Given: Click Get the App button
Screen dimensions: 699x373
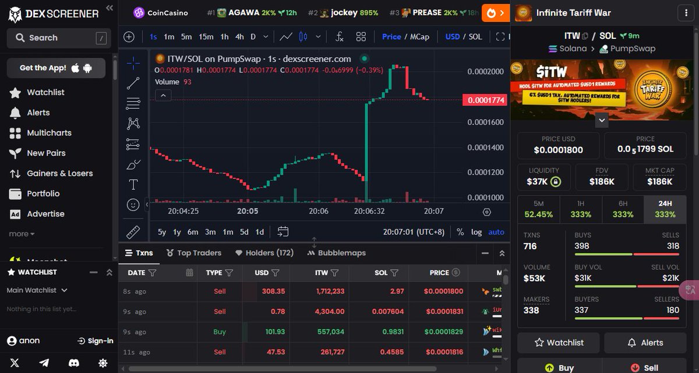Looking at the screenshot, I should click(56, 68).
